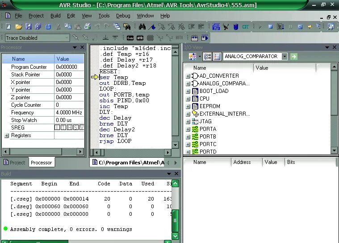Viewport: 339px width, 243px height.
Task: Open the Trace Disabled dropdown
Action: point(37,38)
